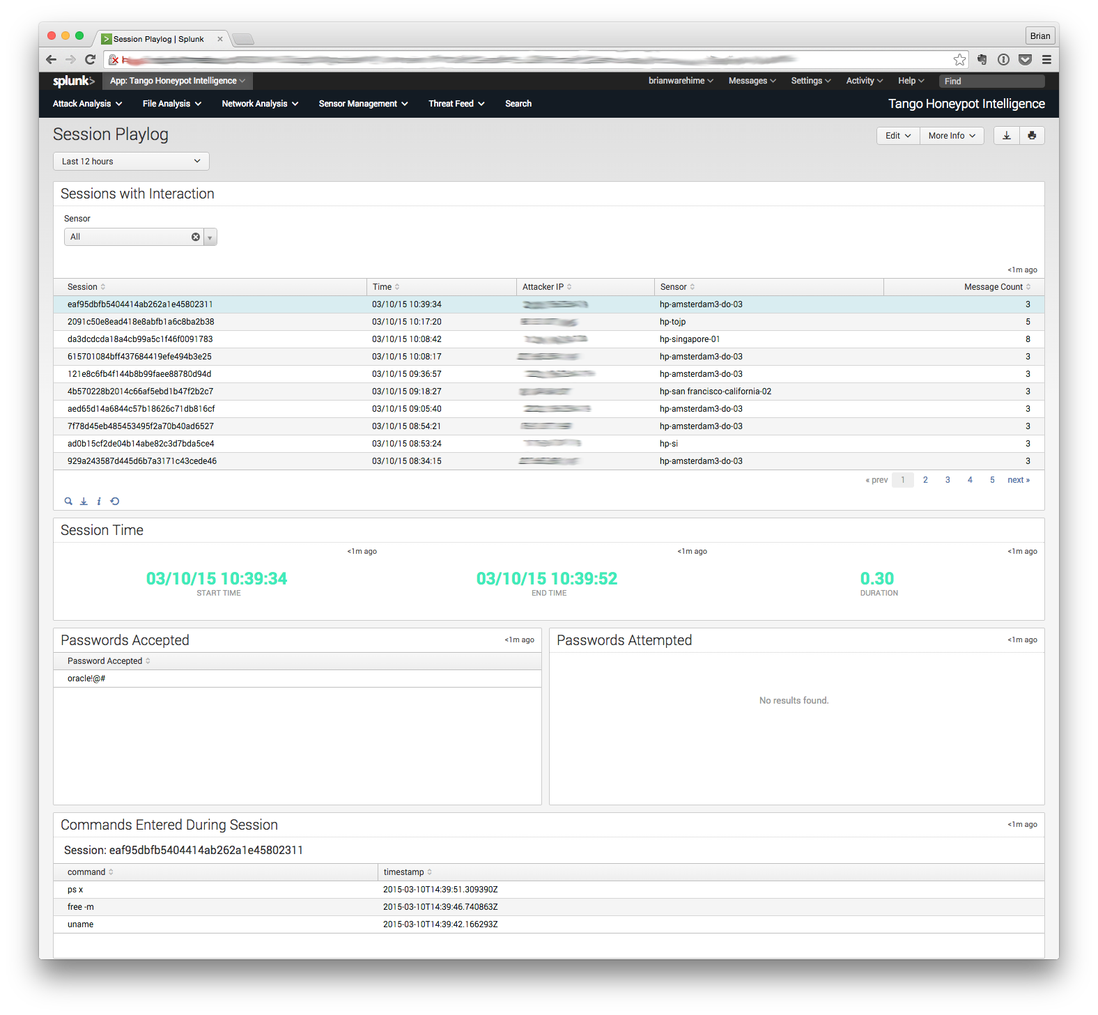Open the Help dropdown
The image size is (1098, 1015).
click(911, 81)
